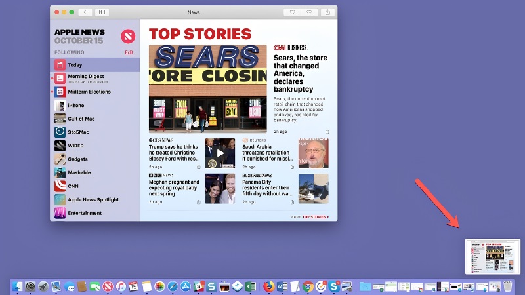Viewport: 525px width, 295px height.
Task: Click the Mashable channel icon
Action: tap(60, 172)
